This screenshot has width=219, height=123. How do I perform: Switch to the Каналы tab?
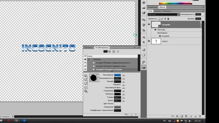click(x=157, y=11)
